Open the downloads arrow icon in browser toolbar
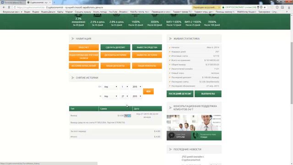293x165 pixels. [x=289, y=7]
